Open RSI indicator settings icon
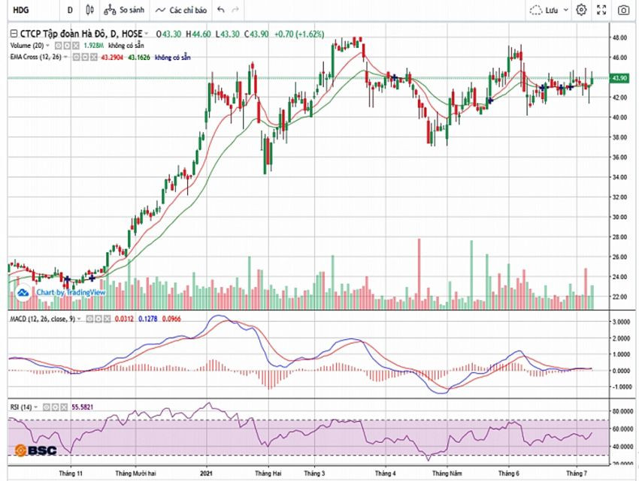 click(x=56, y=407)
